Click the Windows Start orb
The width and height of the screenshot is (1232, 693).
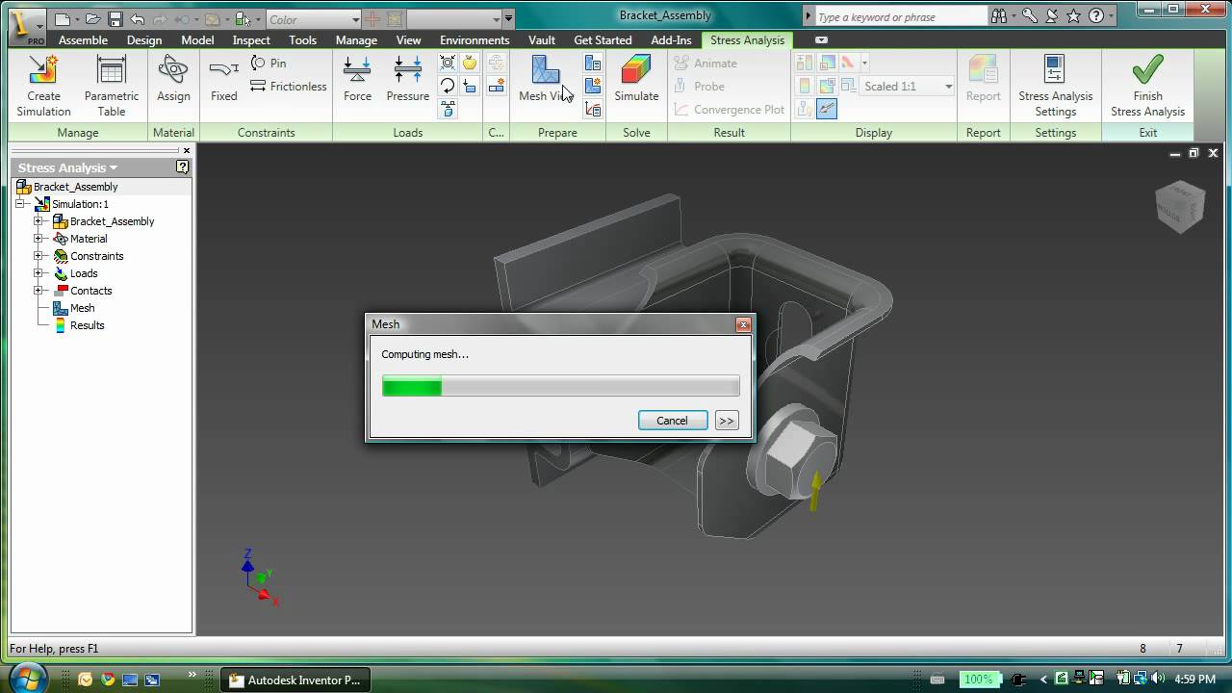coord(29,678)
